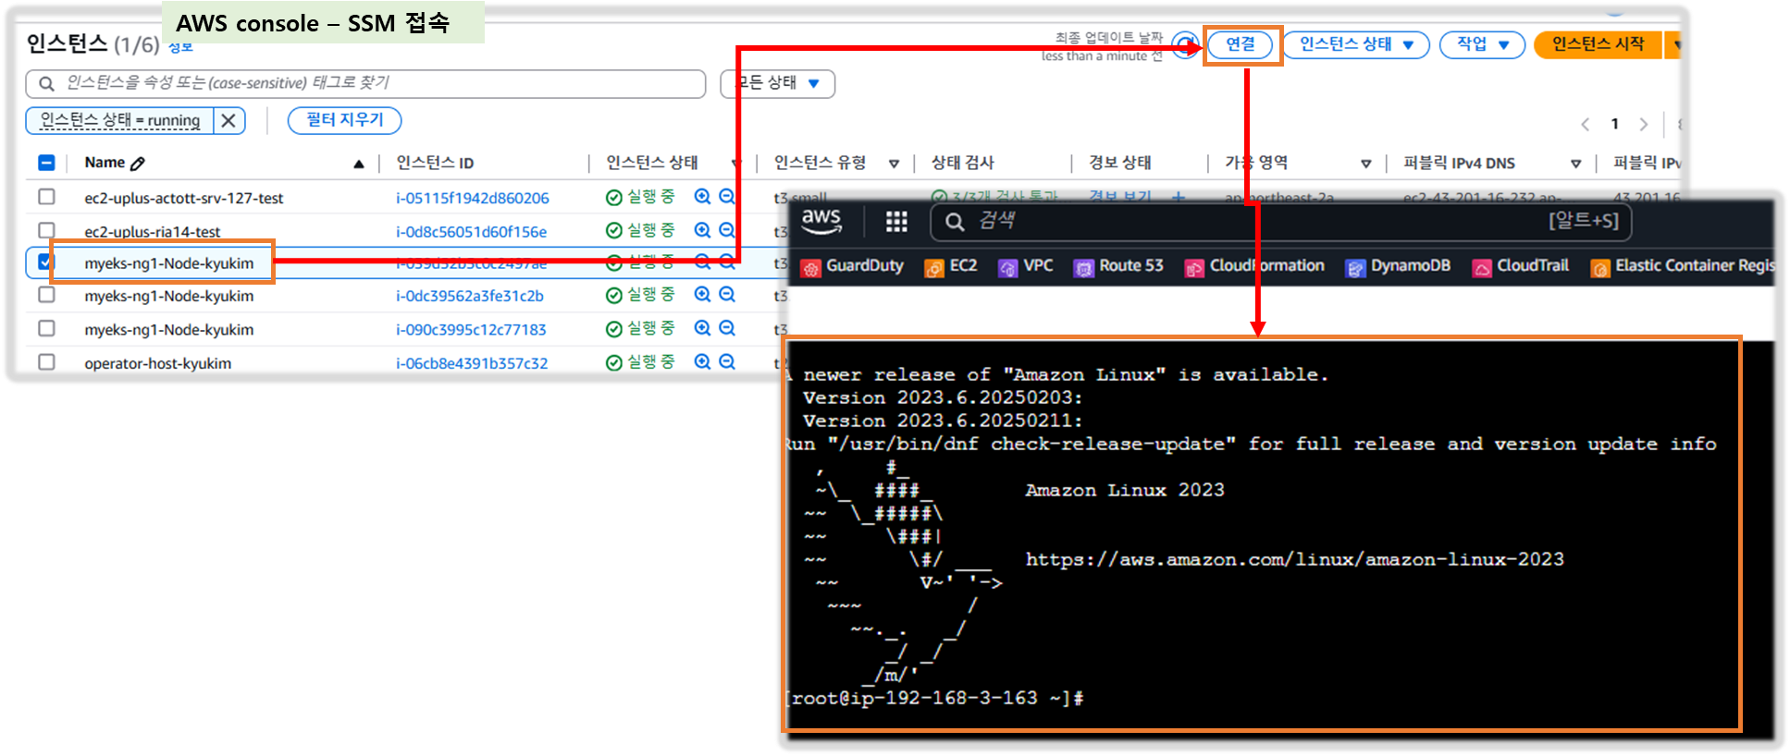Open the AWS home logo

pos(821,221)
